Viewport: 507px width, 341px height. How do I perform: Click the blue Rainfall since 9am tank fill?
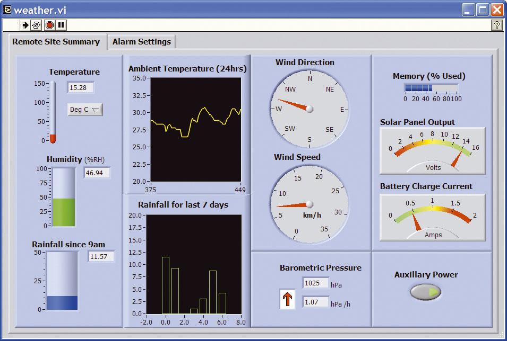tap(63, 302)
